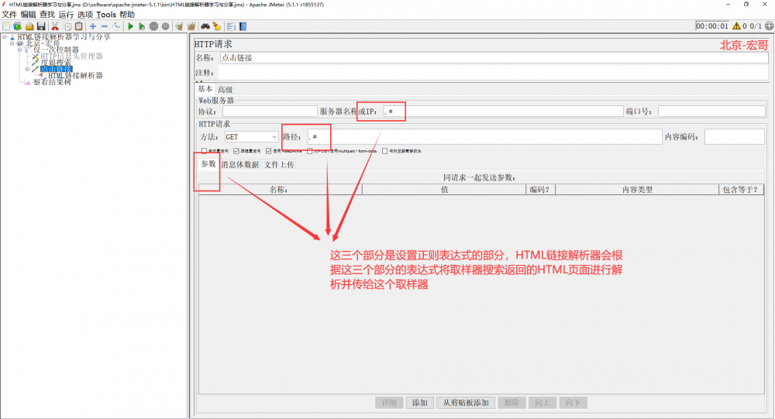
Task: Open the 运行 menu
Action: [66, 15]
